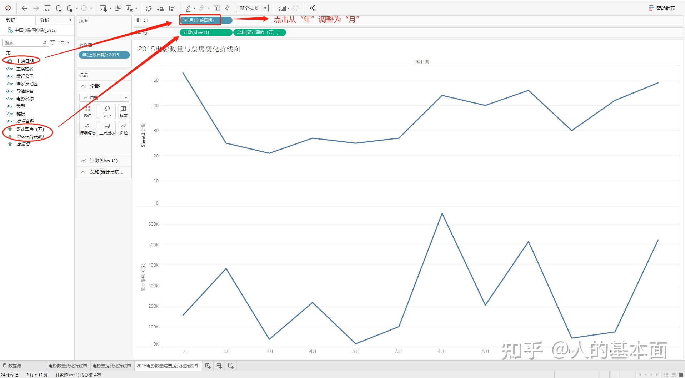The image size is (685, 378).
Task: Swap rows and columns
Action: click(149, 8)
